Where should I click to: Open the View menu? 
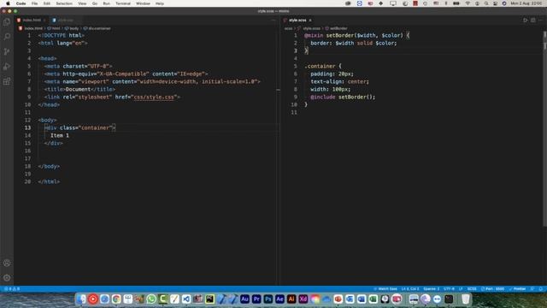82,3
